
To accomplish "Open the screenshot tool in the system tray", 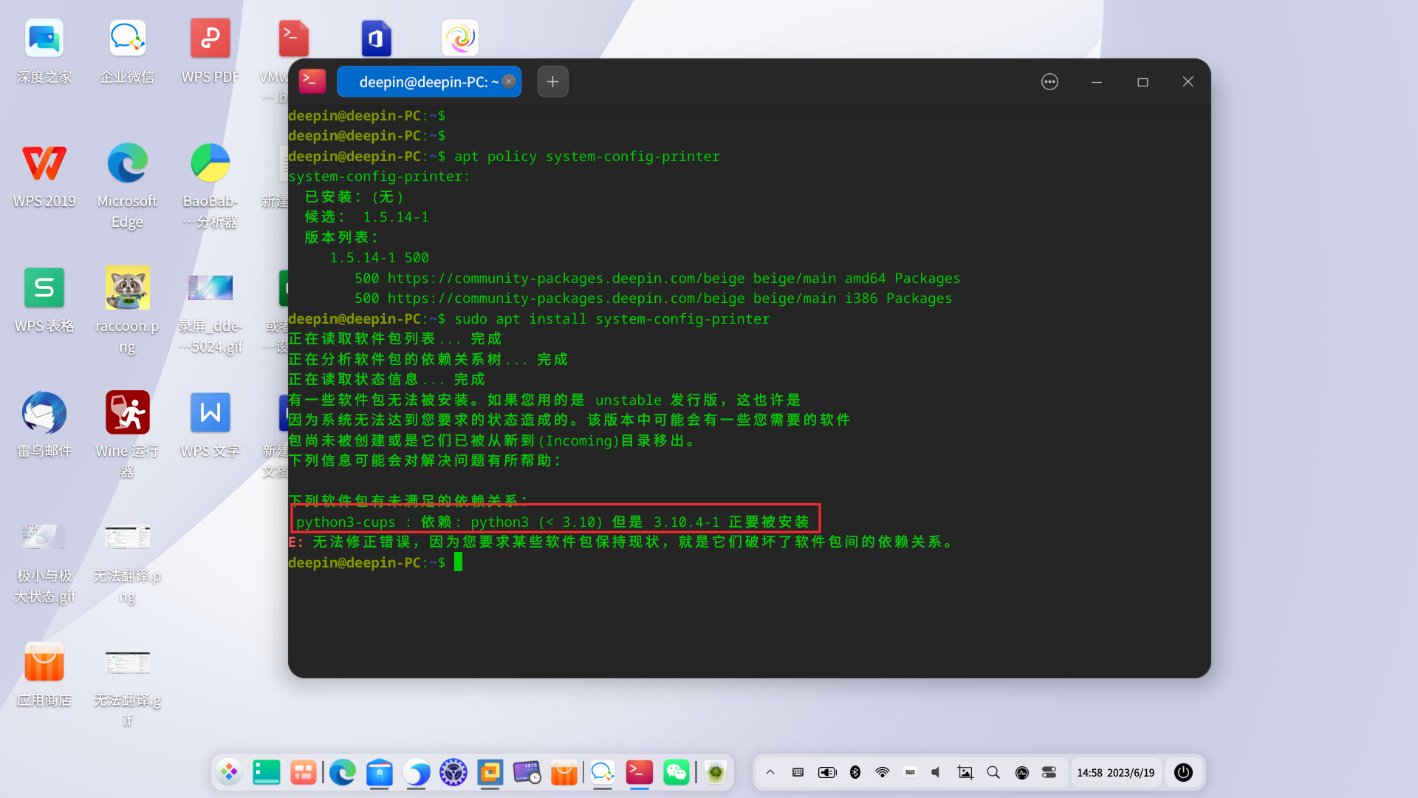I will tap(965, 772).
